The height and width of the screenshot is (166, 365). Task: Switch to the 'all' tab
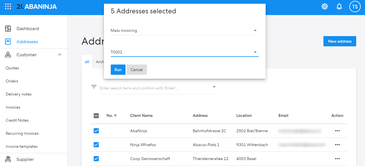coord(87,62)
